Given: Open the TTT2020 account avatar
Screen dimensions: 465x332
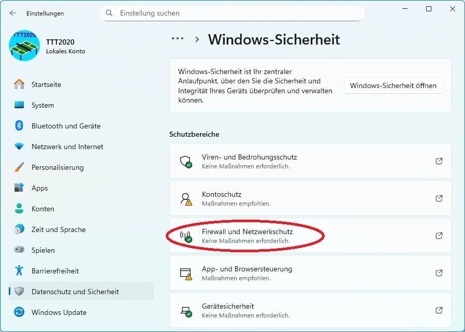Looking at the screenshot, I should [x=24, y=46].
